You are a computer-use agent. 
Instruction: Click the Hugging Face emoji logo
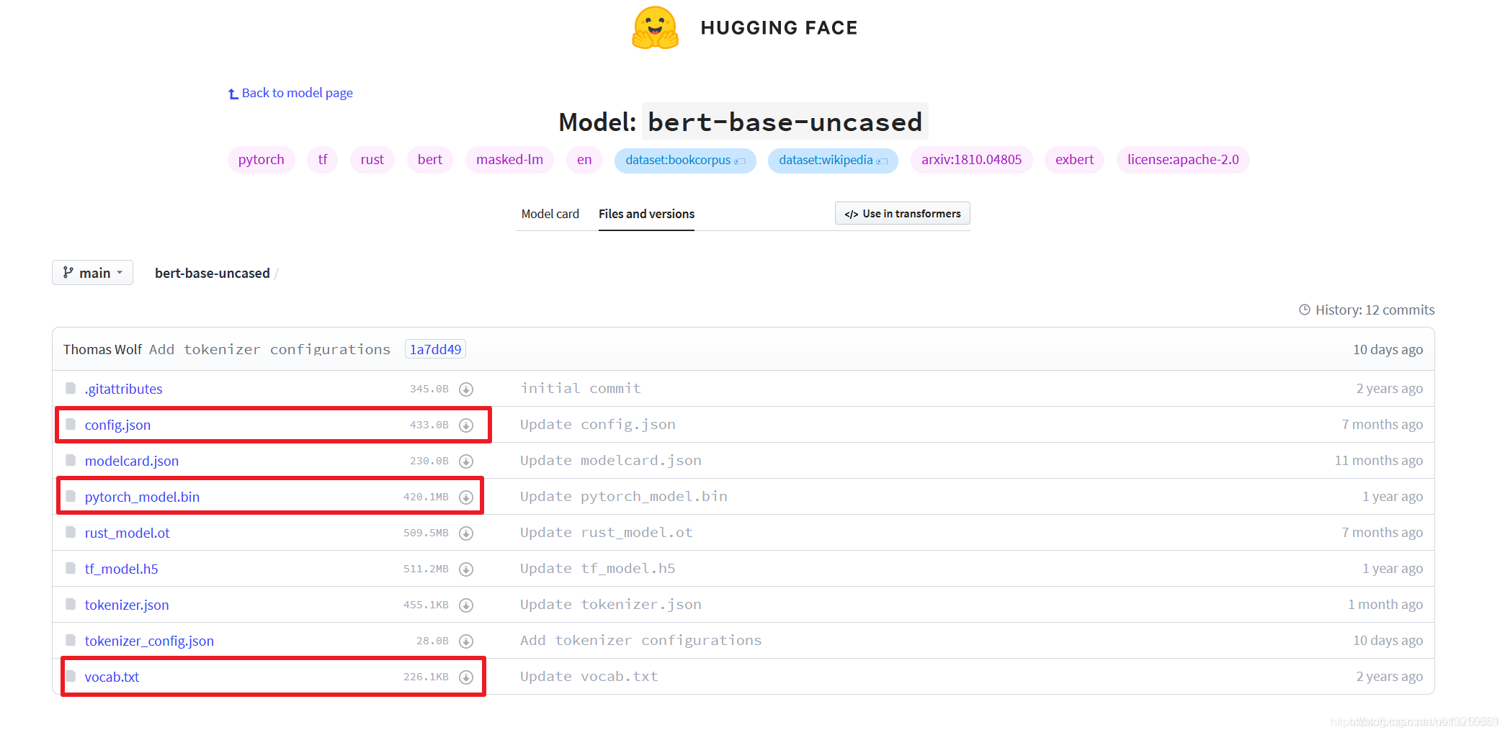coord(655,27)
